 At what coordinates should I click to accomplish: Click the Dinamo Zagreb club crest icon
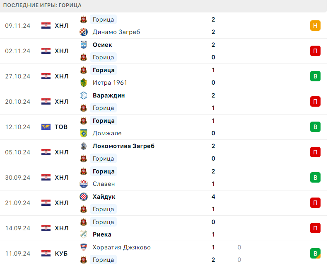pos(84,32)
